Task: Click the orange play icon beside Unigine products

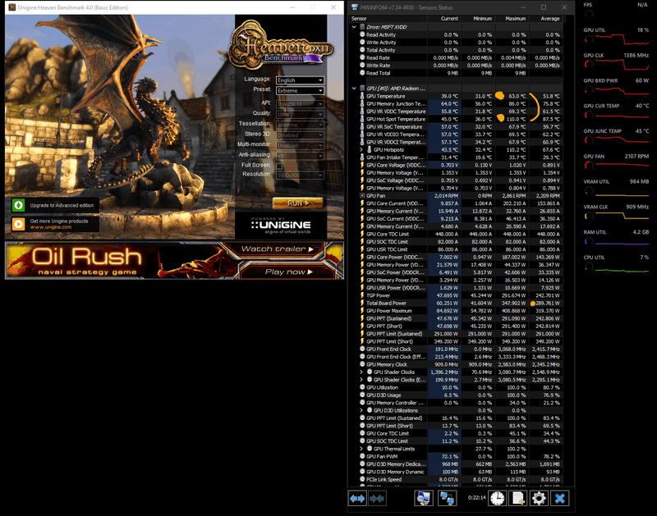Action: 18,224
